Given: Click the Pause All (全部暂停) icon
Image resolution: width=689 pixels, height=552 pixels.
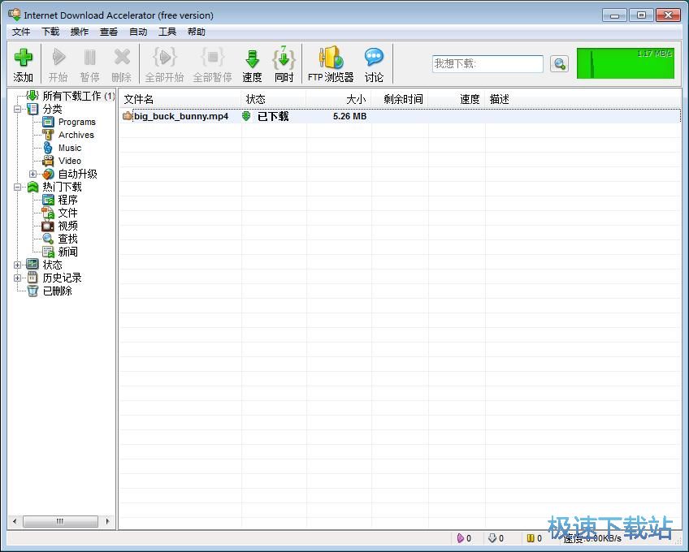Looking at the screenshot, I should click(212, 64).
